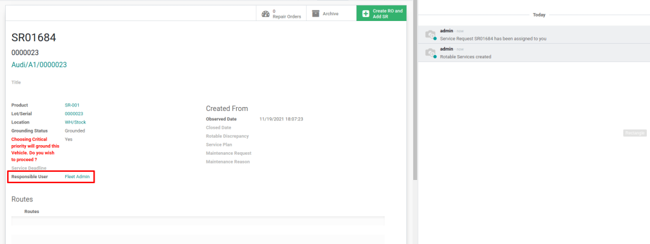Click the Service Plan label
Image resolution: width=650 pixels, height=244 pixels.
coord(219,144)
